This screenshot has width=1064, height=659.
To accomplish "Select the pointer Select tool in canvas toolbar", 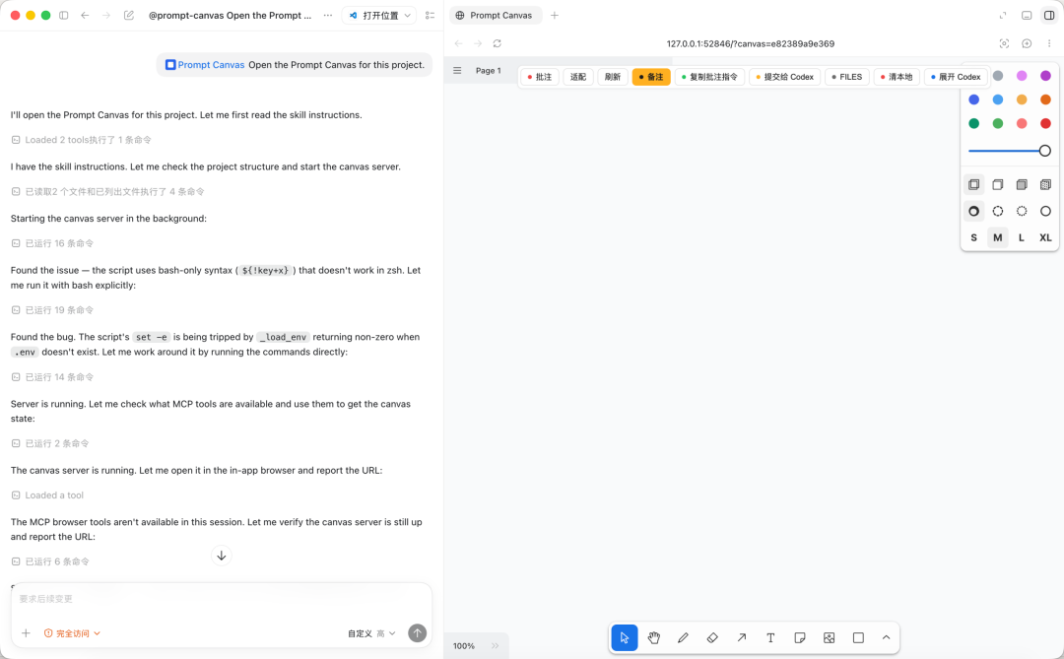I will (625, 638).
